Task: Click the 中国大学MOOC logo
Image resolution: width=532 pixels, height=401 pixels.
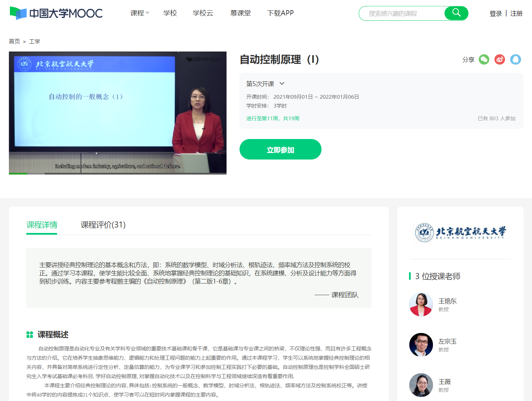Action: click(56, 13)
